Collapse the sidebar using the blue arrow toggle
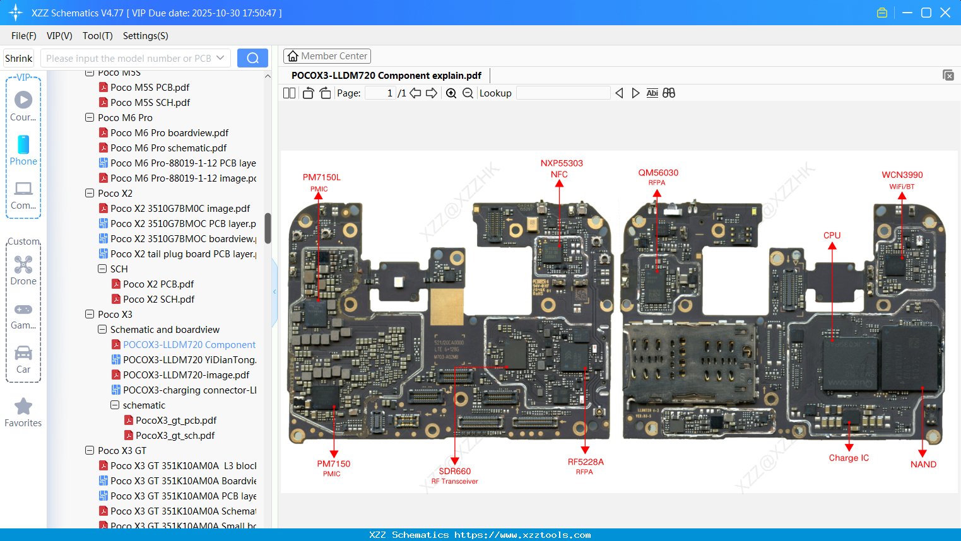961x541 pixels. pos(274,291)
